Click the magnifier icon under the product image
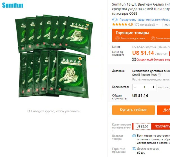This screenshot has width=170, height=157. tap(29, 111)
